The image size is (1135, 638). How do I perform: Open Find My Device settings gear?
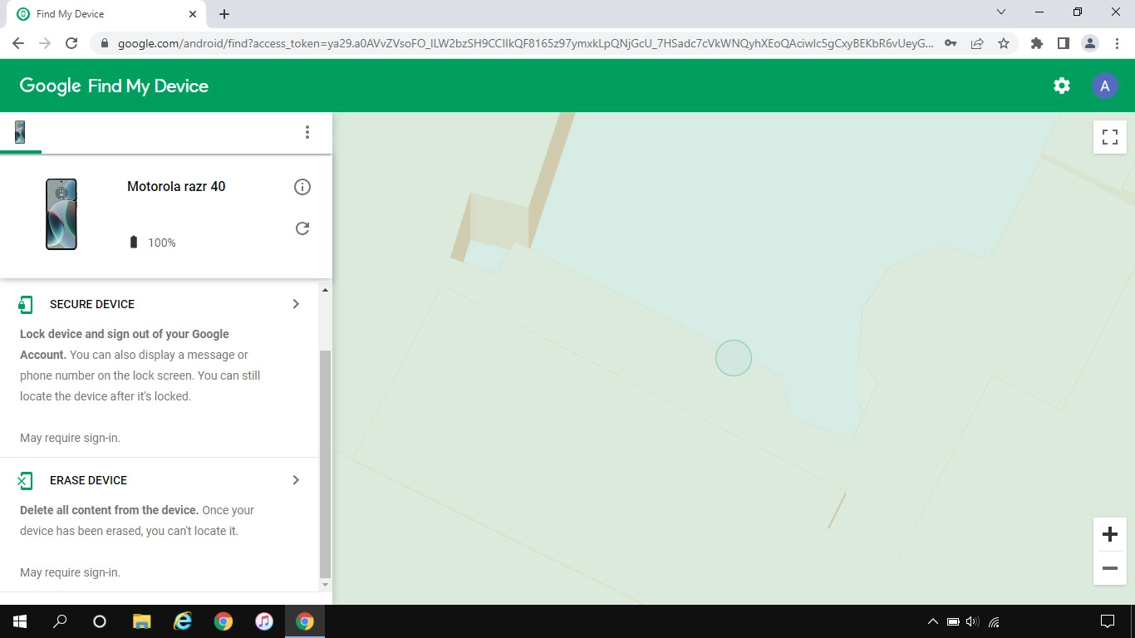coord(1061,85)
